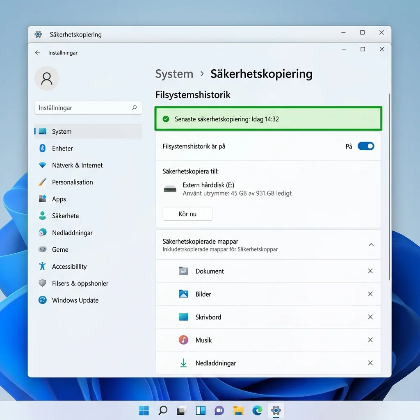The width and height of the screenshot is (420, 420).
Task: Click the System breadcrumb link
Action: pos(174,74)
